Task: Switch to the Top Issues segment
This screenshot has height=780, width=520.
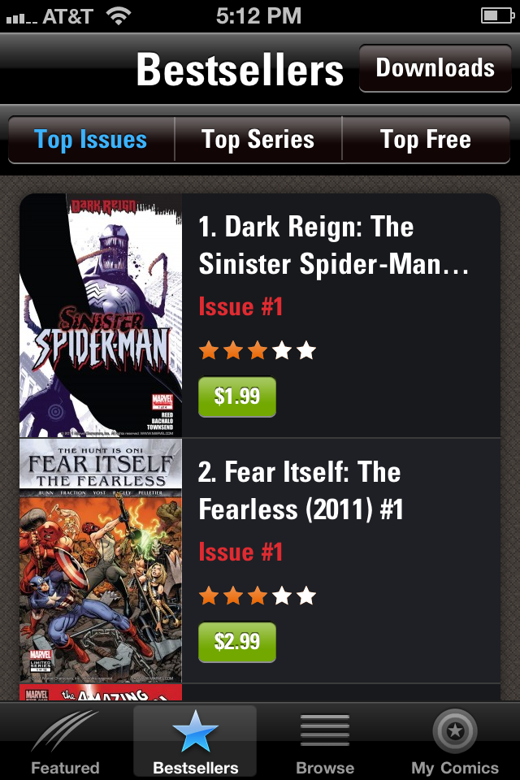Action: (92, 139)
